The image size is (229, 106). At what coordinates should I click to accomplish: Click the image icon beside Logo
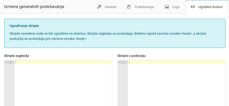coord(167,7)
